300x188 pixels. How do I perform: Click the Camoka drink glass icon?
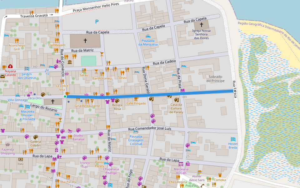[x=220, y=175]
